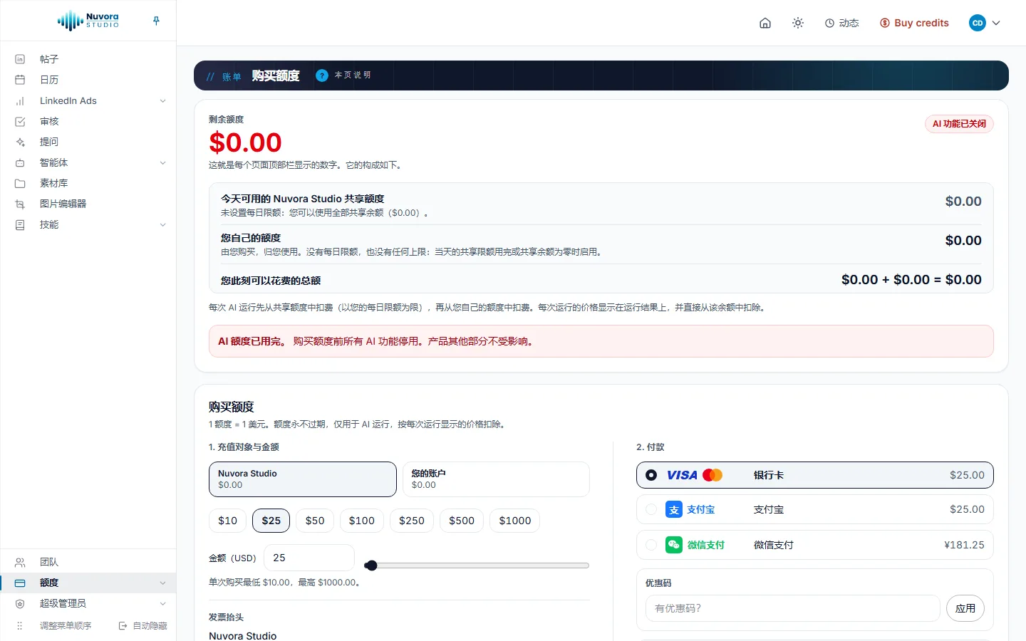Click the 审核 checkmark icon
The image size is (1026, 641).
tap(20, 122)
